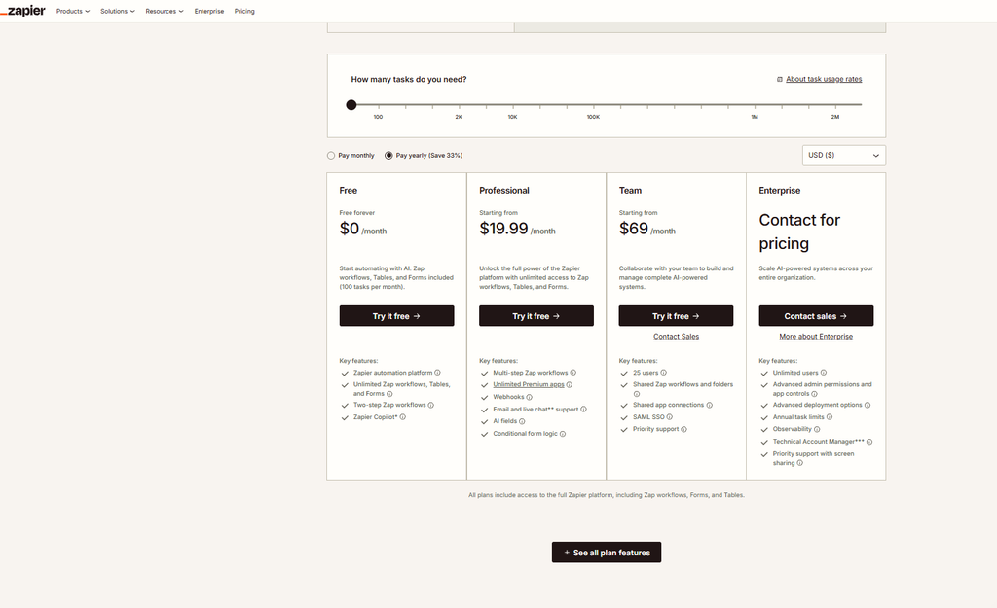Click info icon beside Advanced deployment options

click(x=868, y=405)
